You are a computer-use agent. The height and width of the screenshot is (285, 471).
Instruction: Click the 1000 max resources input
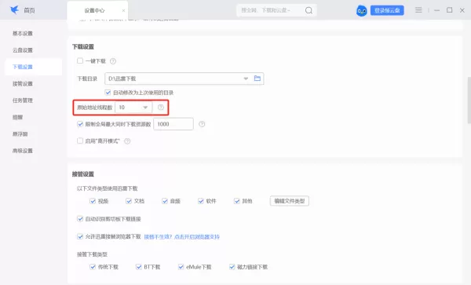(x=173, y=124)
